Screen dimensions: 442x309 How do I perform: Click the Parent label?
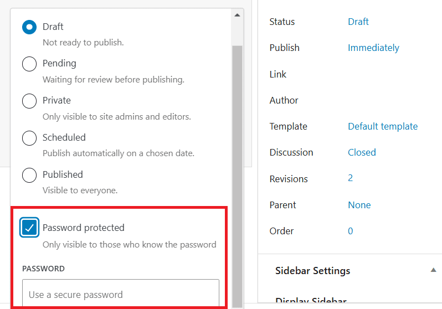point(282,205)
